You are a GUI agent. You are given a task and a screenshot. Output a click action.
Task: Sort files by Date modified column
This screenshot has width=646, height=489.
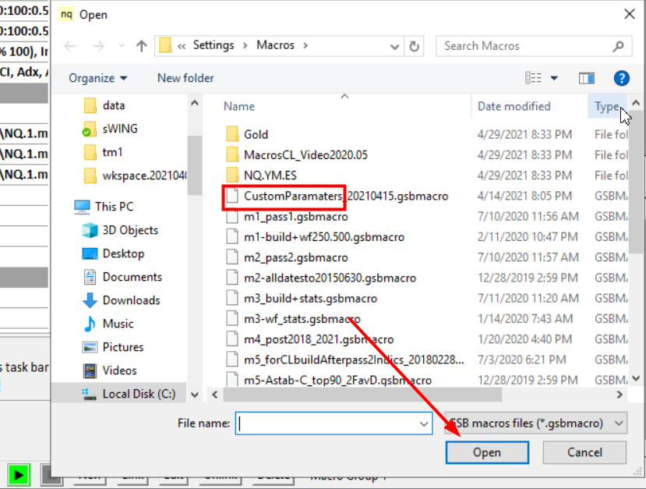click(514, 106)
